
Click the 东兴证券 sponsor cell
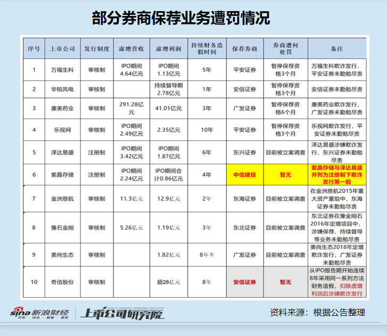245,153
